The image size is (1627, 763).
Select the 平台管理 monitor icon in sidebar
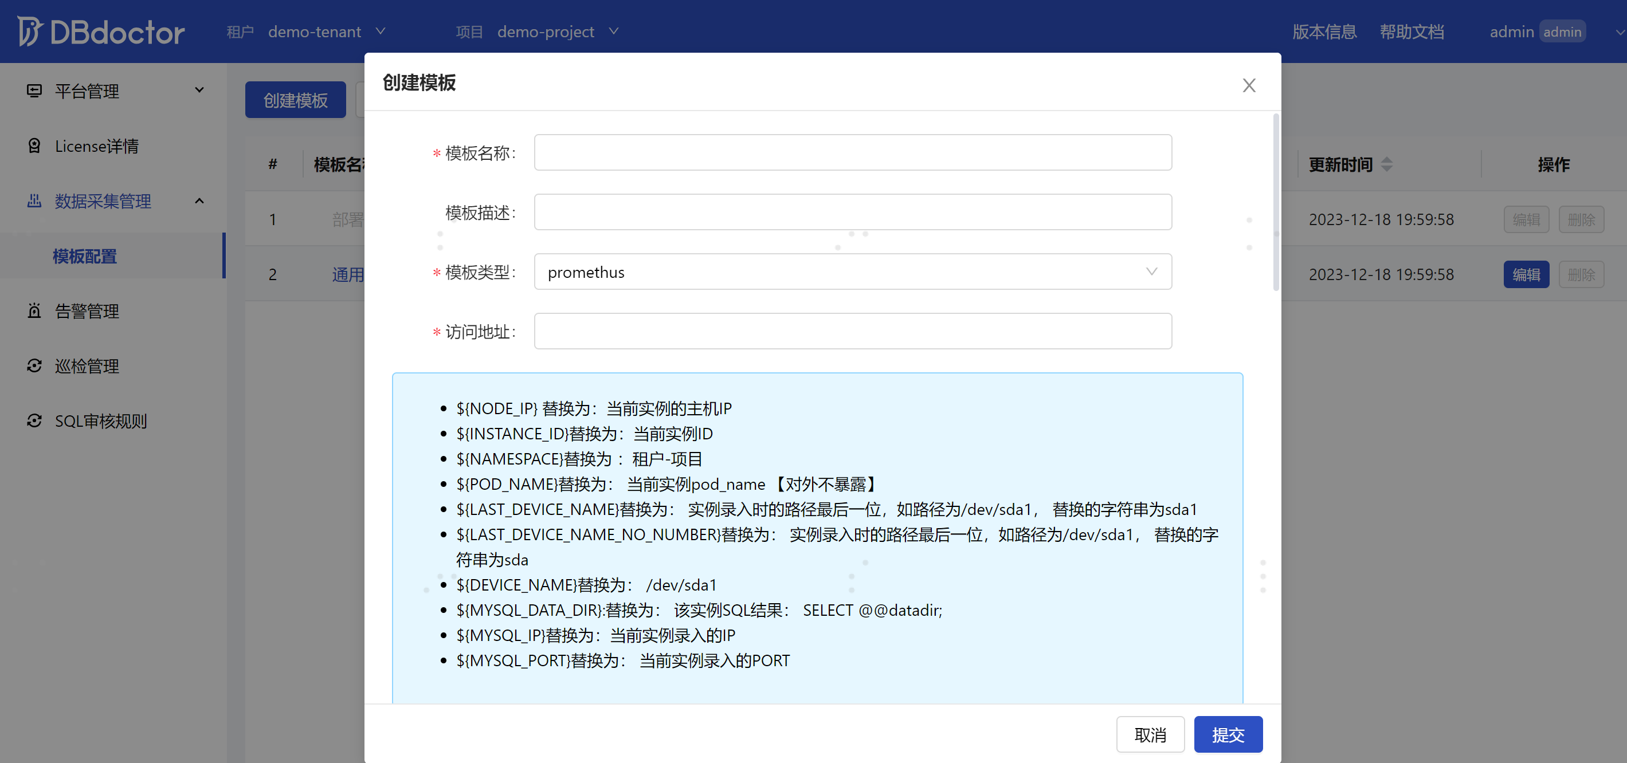[35, 91]
